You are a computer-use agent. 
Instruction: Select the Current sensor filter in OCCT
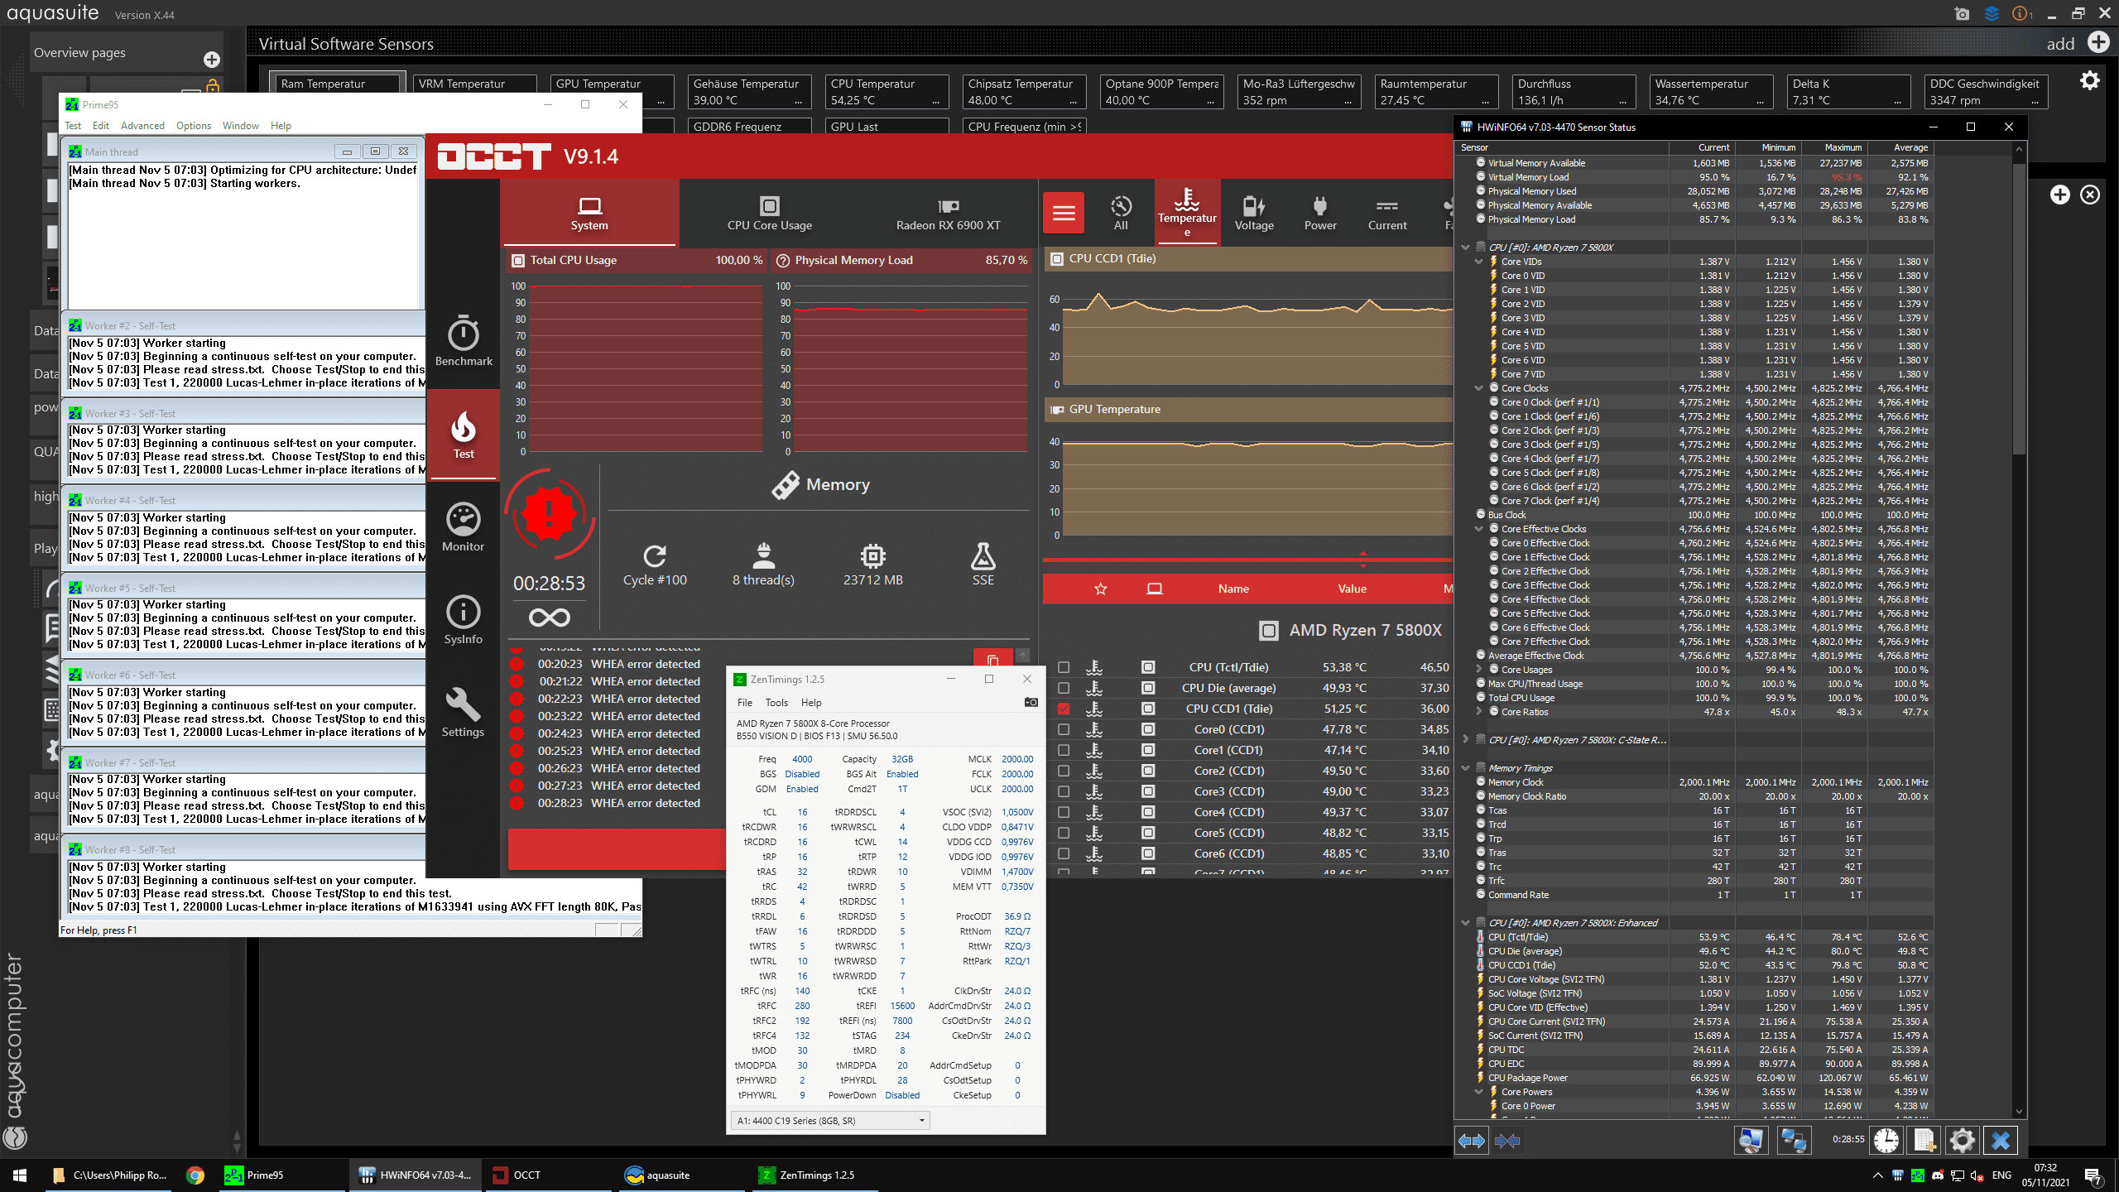point(1387,213)
